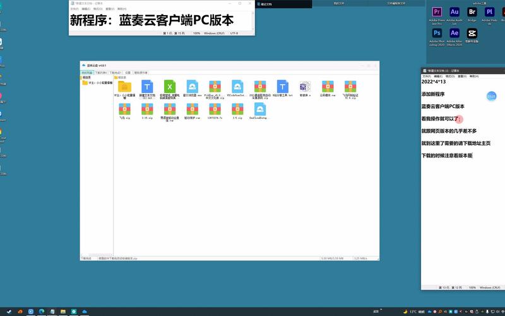This screenshot has width=505, height=316.
Task: Select the 3.5.zip archive icon
Action: click(237, 109)
